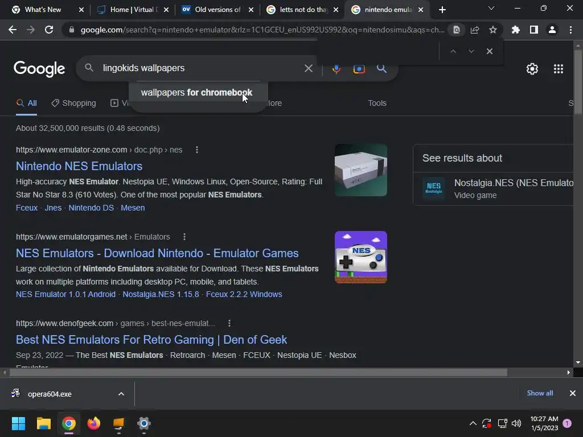This screenshot has width=583, height=437.
Task: Open NES Emulator 1.0.1 Android link
Action: (x=65, y=294)
